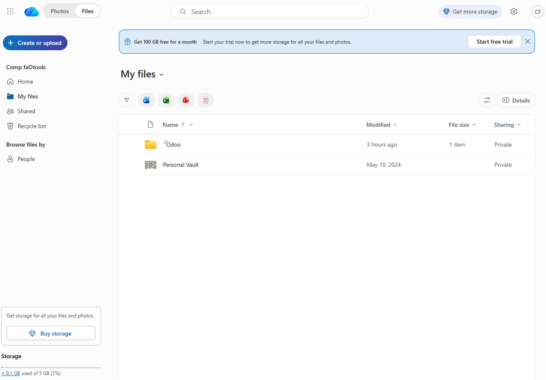Click Get more storage button
The height and width of the screenshot is (380, 546).
tap(470, 12)
